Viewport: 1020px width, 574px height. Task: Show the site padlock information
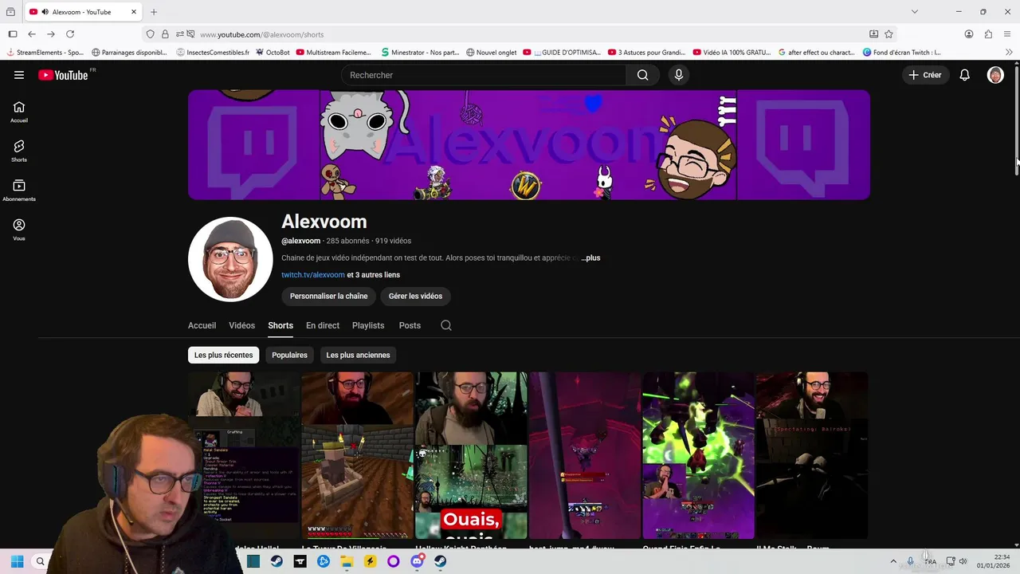click(x=165, y=34)
